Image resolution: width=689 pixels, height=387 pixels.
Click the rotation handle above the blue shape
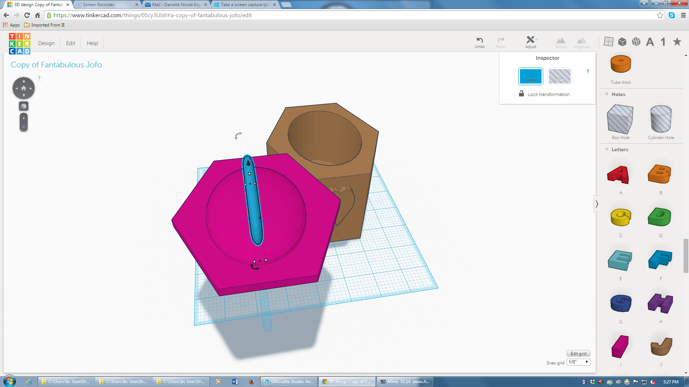238,135
